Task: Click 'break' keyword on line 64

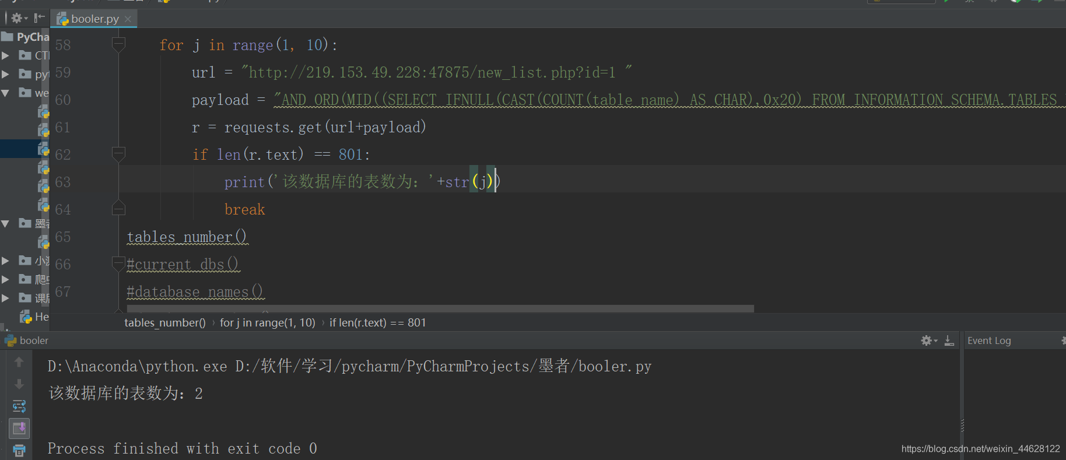Action: pos(245,209)
